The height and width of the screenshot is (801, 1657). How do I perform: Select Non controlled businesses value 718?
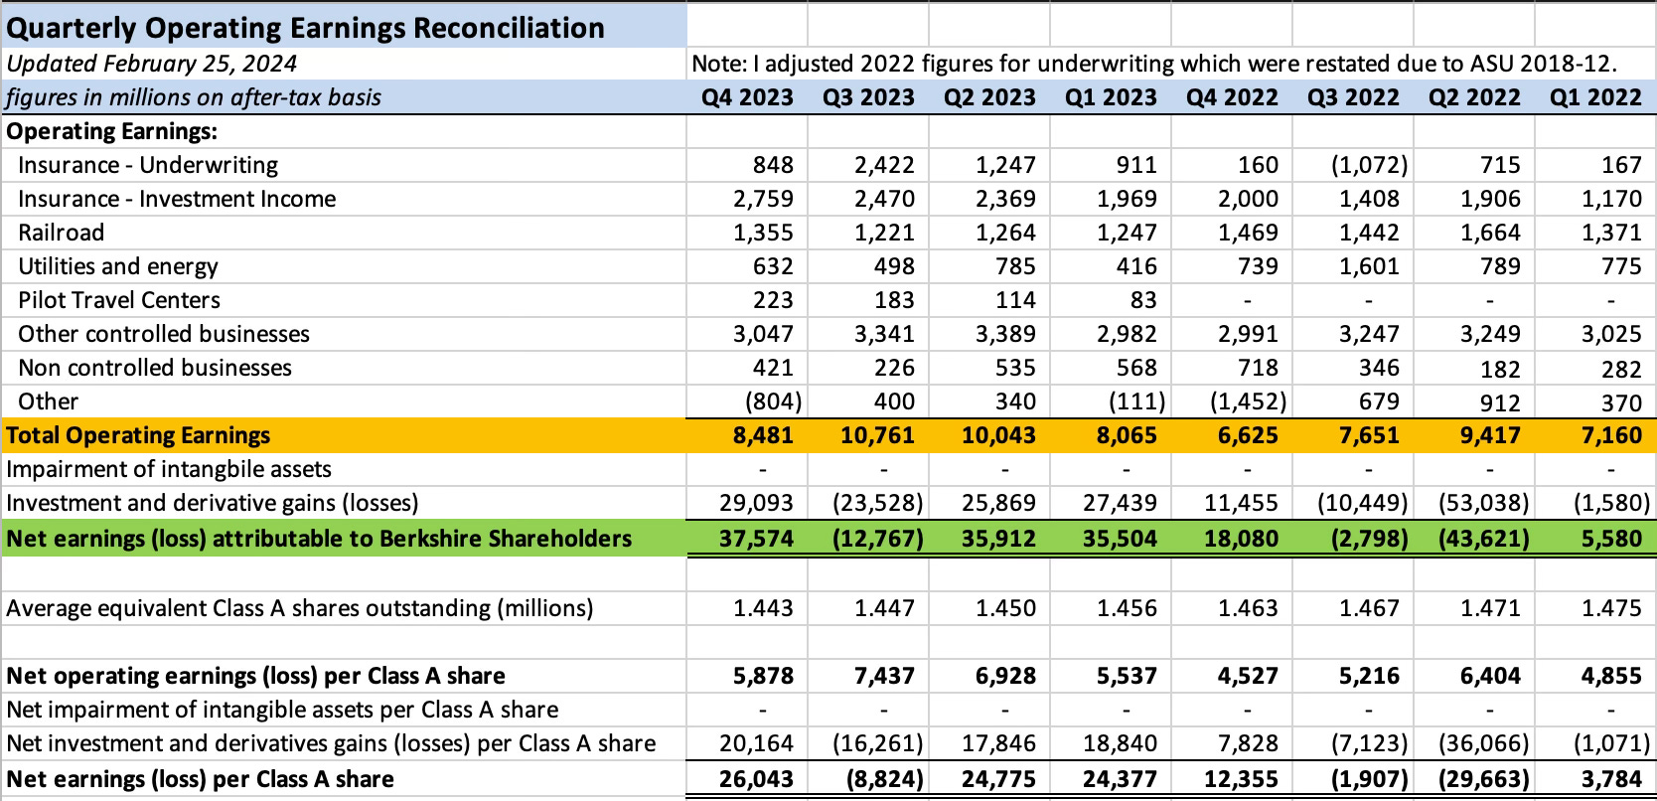[x=1258, y=368]
